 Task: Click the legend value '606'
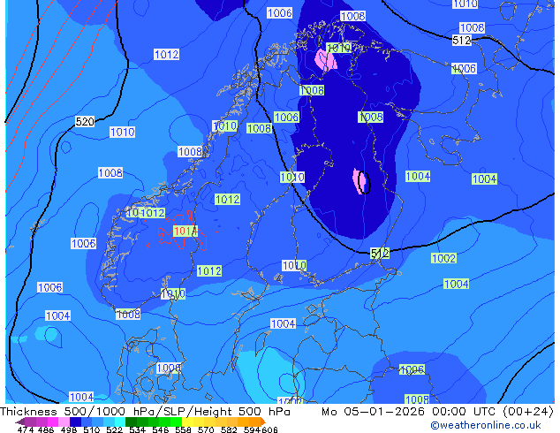click(x=269, y=429)
